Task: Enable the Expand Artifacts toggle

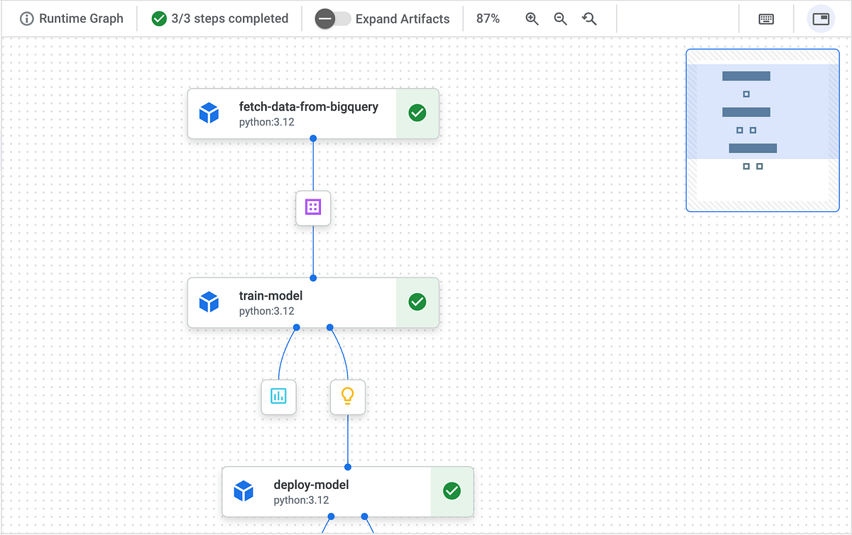Action: tap(331, 18)
